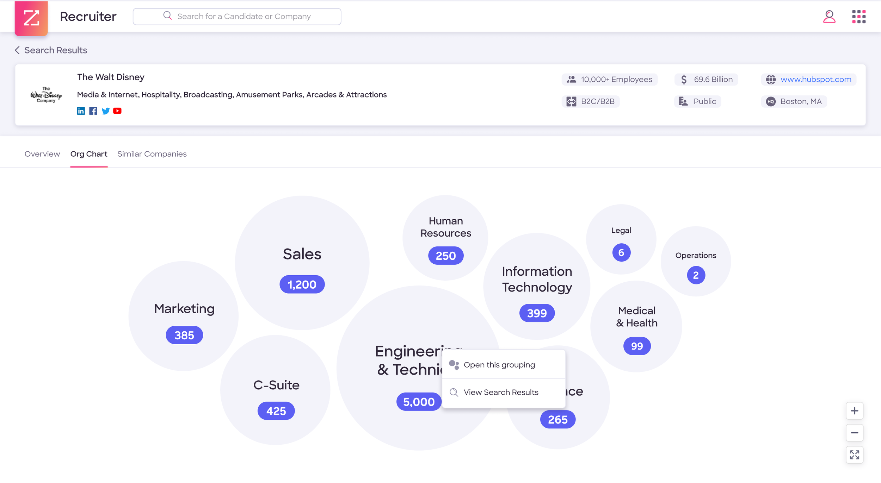
Task: Click the 5,000 Engineering count badge
Action: coord(419,402)
